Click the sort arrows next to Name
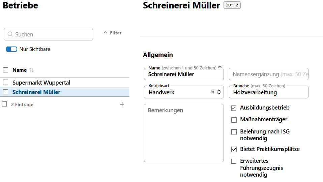Image resolution: width=323 pixels, height=182 pixels. (31, 70)
